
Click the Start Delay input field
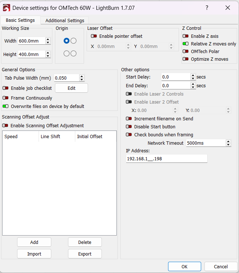(x=176, y=77)
